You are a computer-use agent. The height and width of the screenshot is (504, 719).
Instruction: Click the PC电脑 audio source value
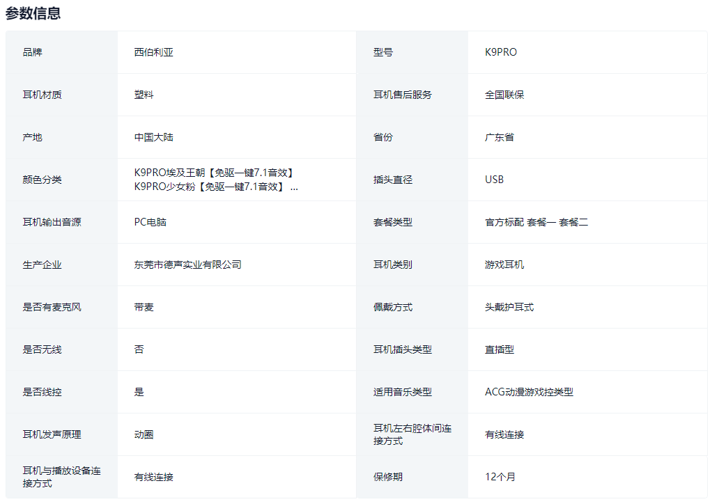tap(150, 222)
